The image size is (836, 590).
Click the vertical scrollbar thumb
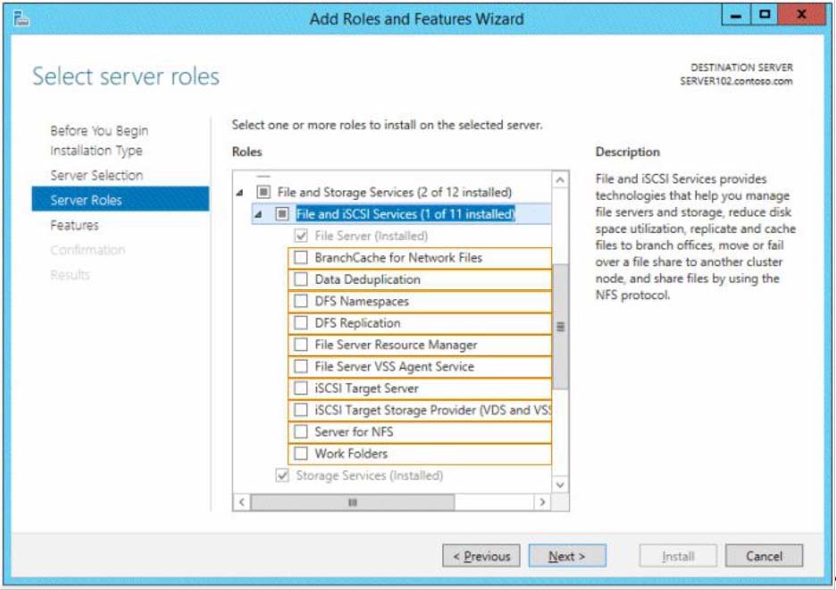[x=560, y=327]
